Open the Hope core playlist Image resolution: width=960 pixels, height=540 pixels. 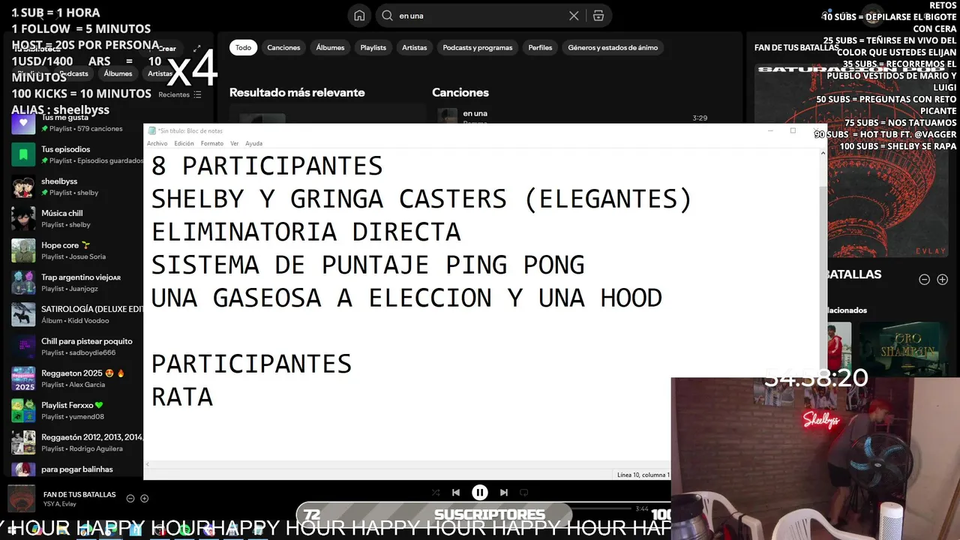coord(76,250)
